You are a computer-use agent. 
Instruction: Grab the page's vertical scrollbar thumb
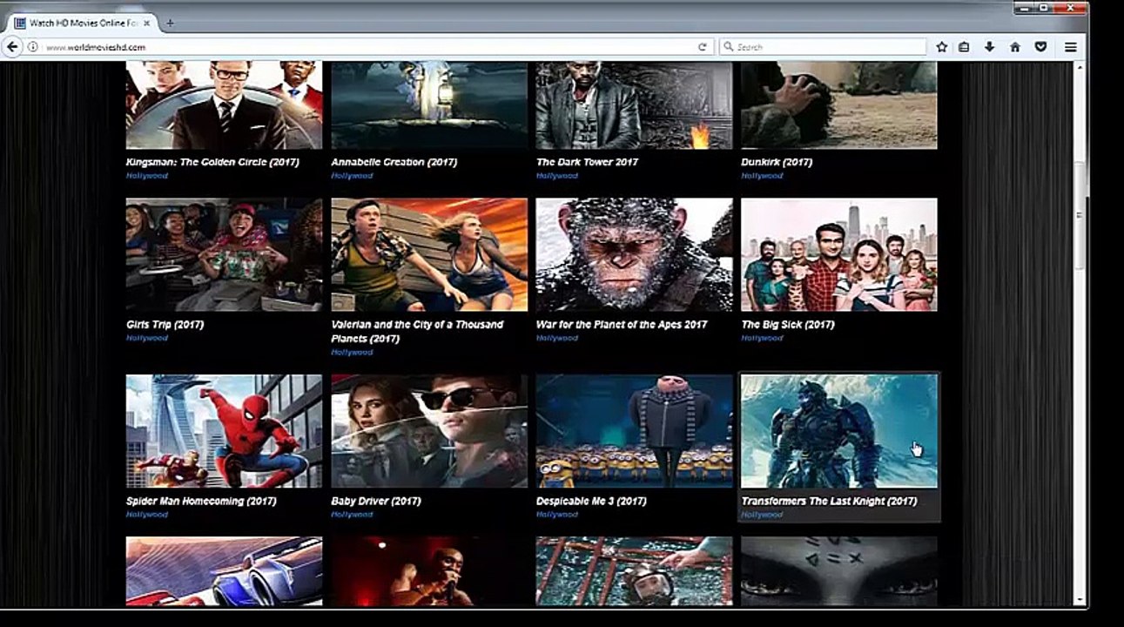tap(1080, 215)
